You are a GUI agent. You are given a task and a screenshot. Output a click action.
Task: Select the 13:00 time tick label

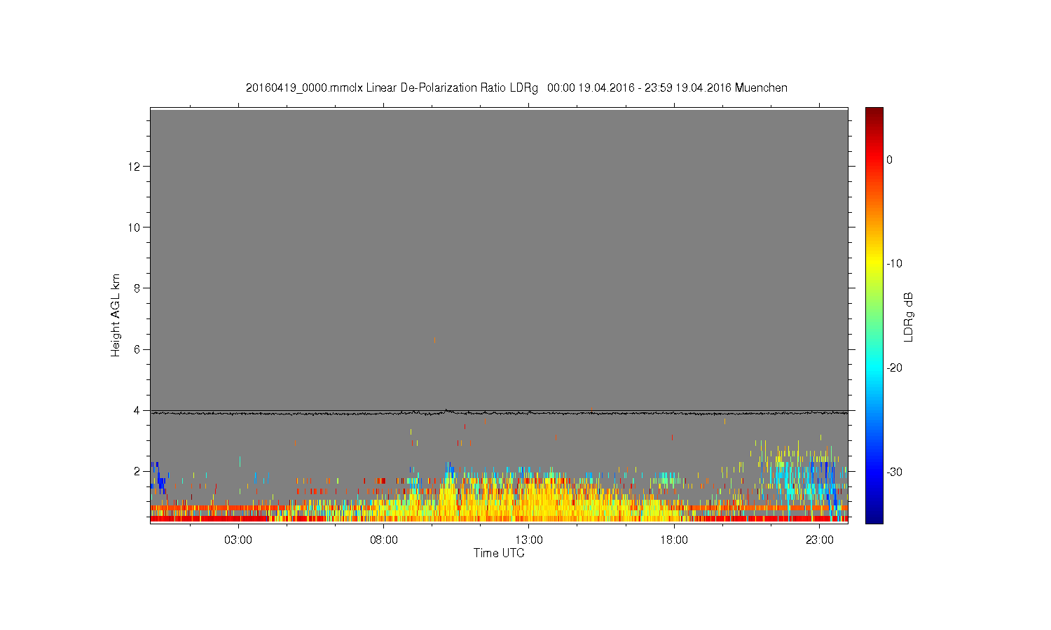click(529, 540)
